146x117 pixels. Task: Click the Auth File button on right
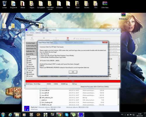[x=114, y=49]
